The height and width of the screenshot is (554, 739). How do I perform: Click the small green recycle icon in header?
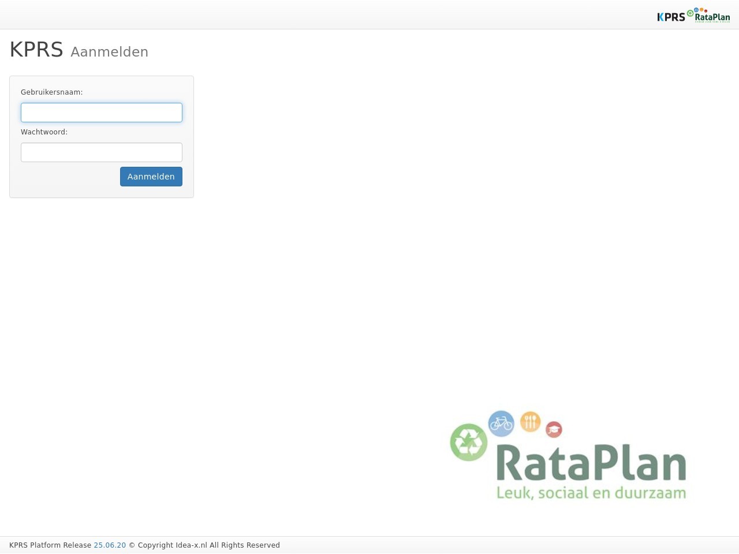click(x=690, y=13)
